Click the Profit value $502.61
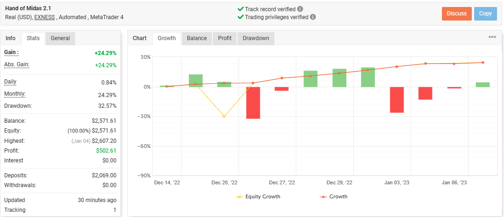This screenshot has width=504, height=217. pos(106,150)
